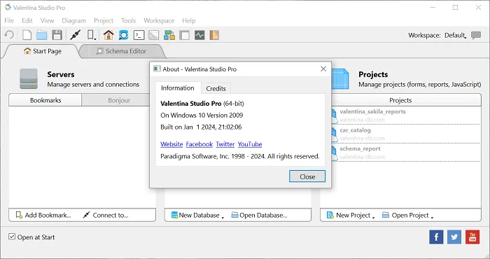
Task: Open the New Project dropdown button
Action: coord(350,216)
